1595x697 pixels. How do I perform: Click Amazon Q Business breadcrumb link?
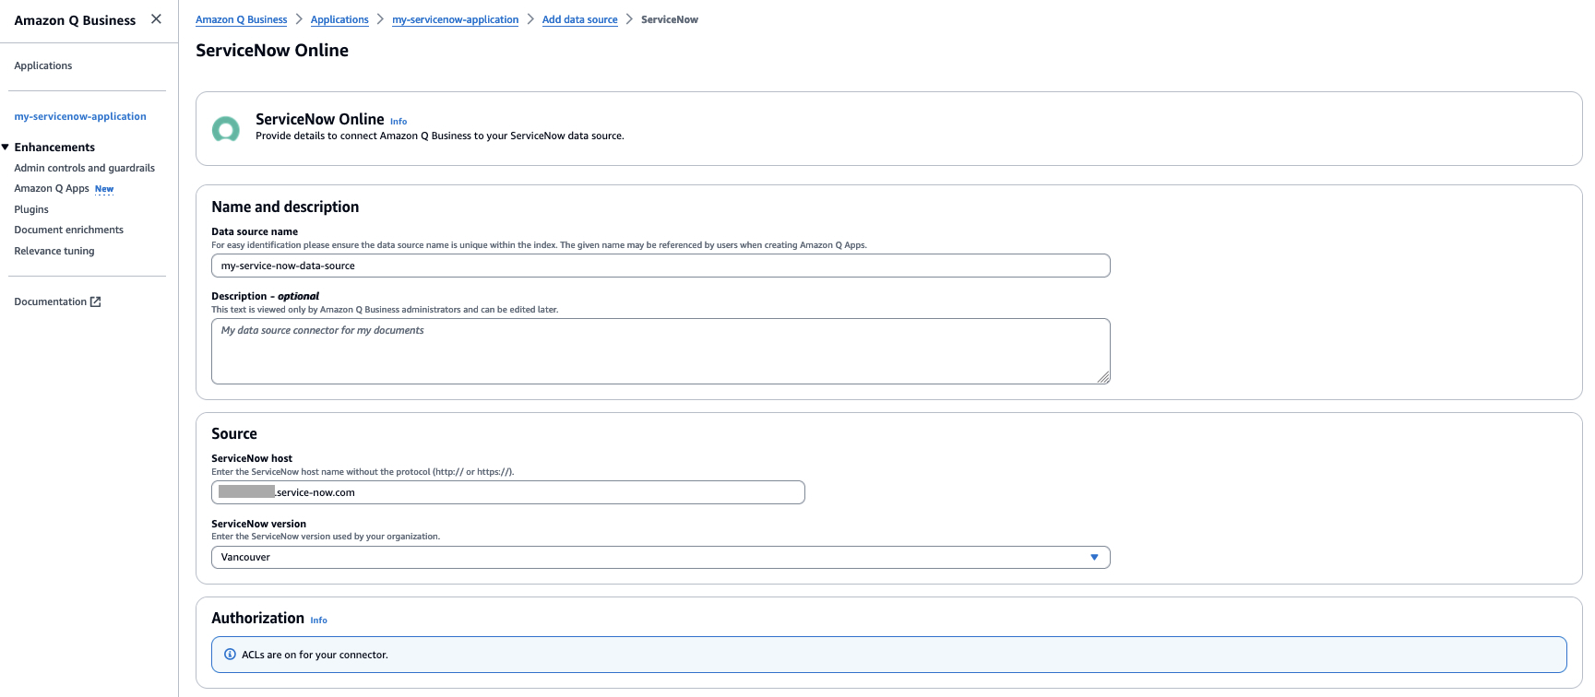242,19
